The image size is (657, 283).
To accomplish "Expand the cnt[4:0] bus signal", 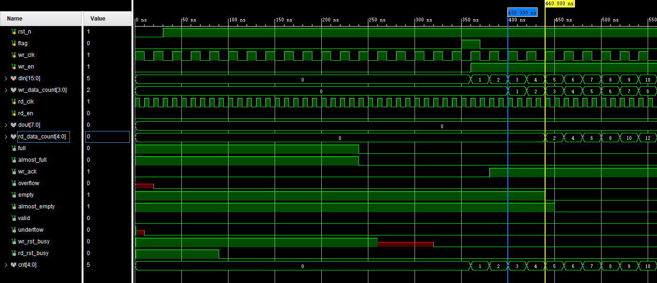I will click(6, 265).
